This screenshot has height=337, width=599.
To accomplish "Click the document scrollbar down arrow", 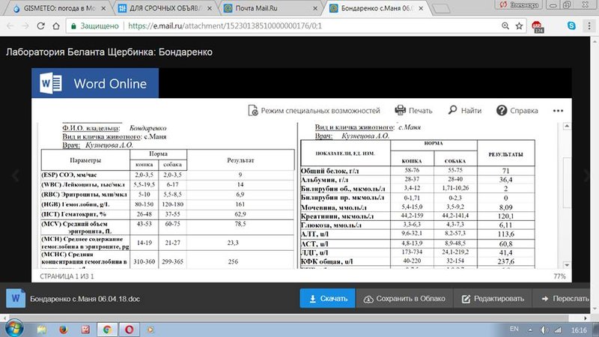I will click(567, 265).
